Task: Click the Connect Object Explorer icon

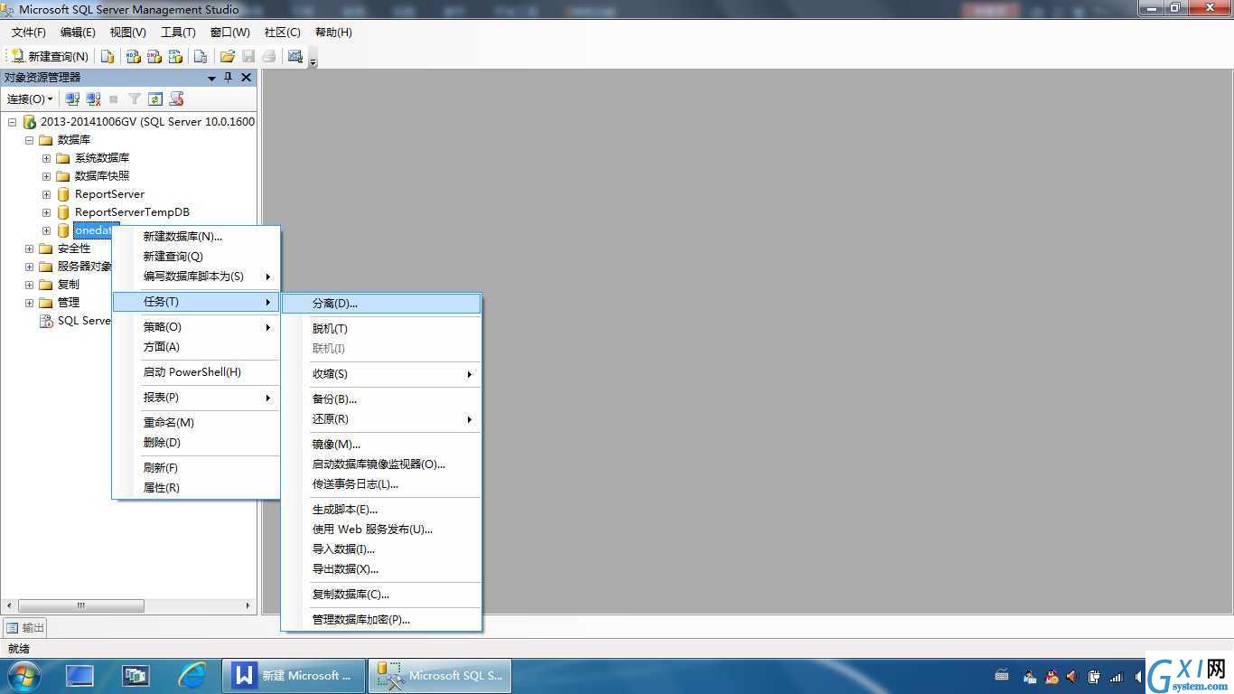Action: click(72, 98)
